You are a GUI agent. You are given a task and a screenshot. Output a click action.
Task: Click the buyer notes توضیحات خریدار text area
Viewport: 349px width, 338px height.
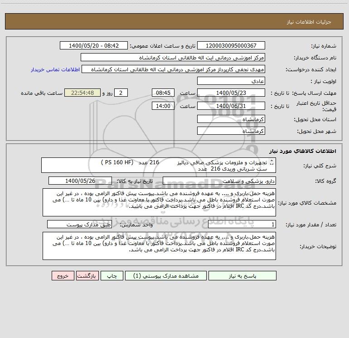(159, 246)
